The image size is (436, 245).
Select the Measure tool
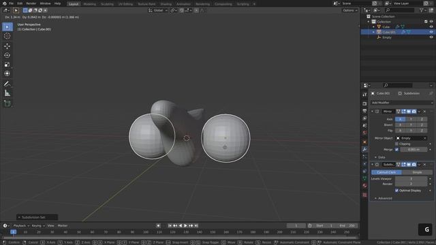pos(7,93)
